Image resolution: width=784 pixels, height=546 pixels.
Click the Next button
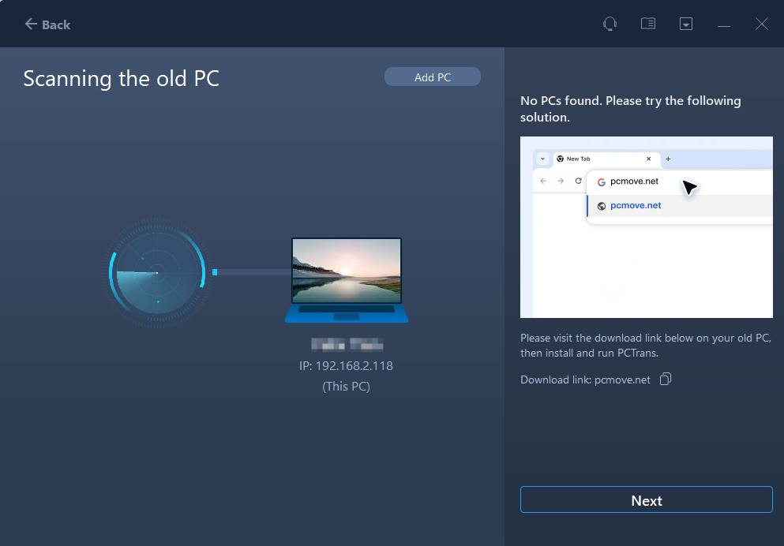(647, 499)
